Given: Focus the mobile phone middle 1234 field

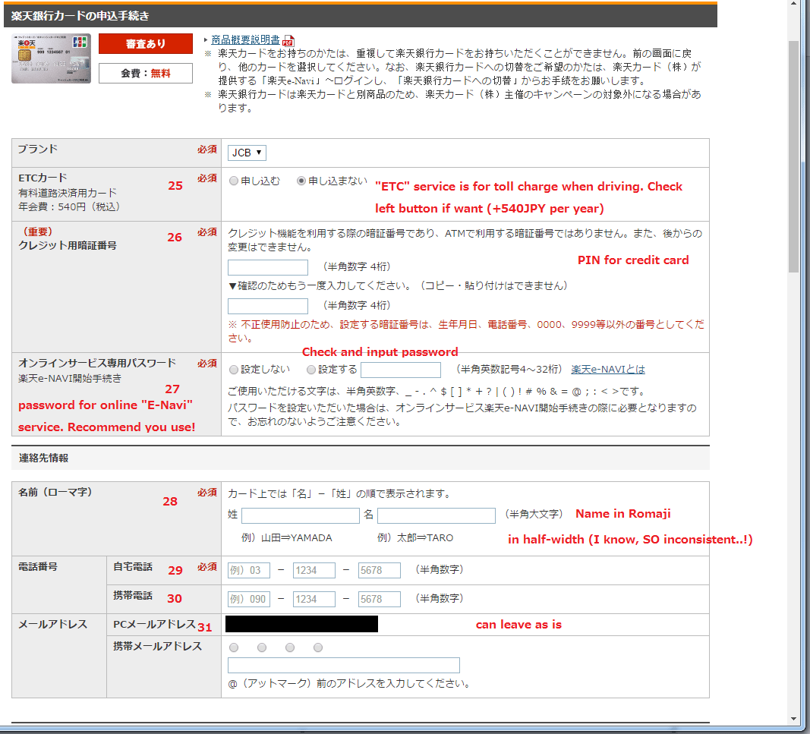Looking at the screenshot, I should tap(314, 599).
